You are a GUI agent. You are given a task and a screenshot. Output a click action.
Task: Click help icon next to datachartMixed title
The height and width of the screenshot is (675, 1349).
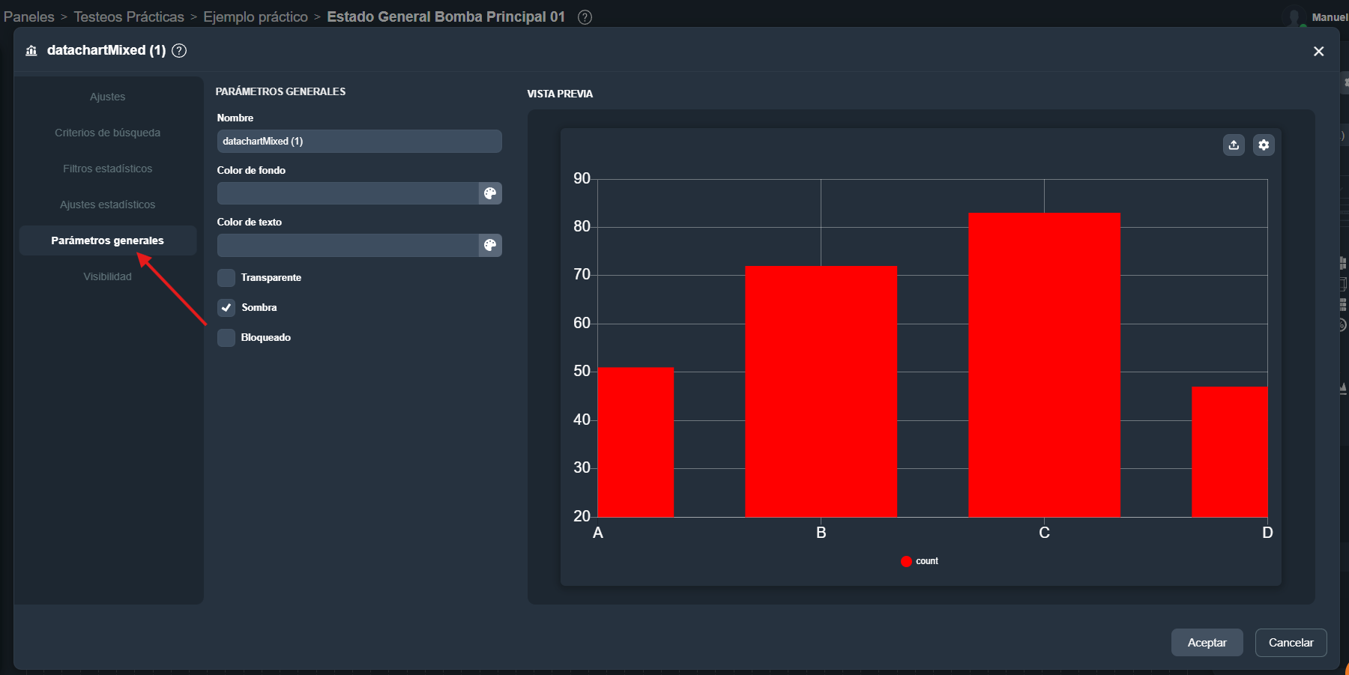tap(179, 50)
